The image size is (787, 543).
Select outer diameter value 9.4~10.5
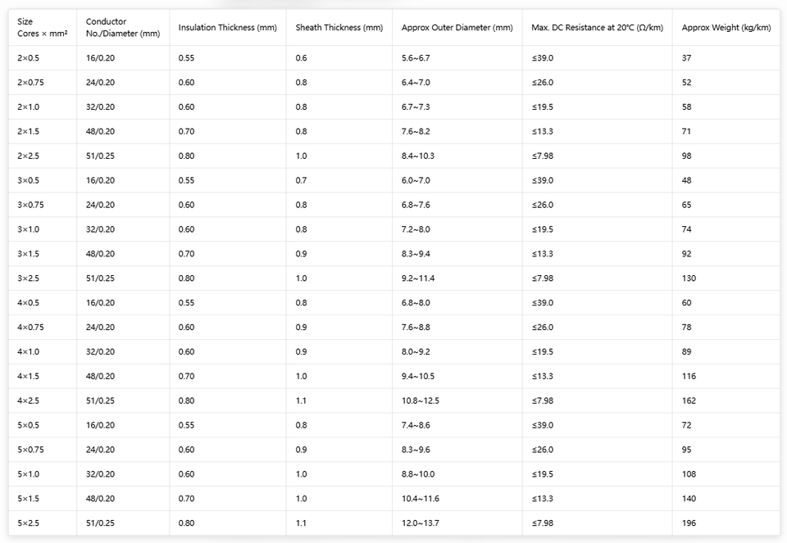tap(418, 376)
